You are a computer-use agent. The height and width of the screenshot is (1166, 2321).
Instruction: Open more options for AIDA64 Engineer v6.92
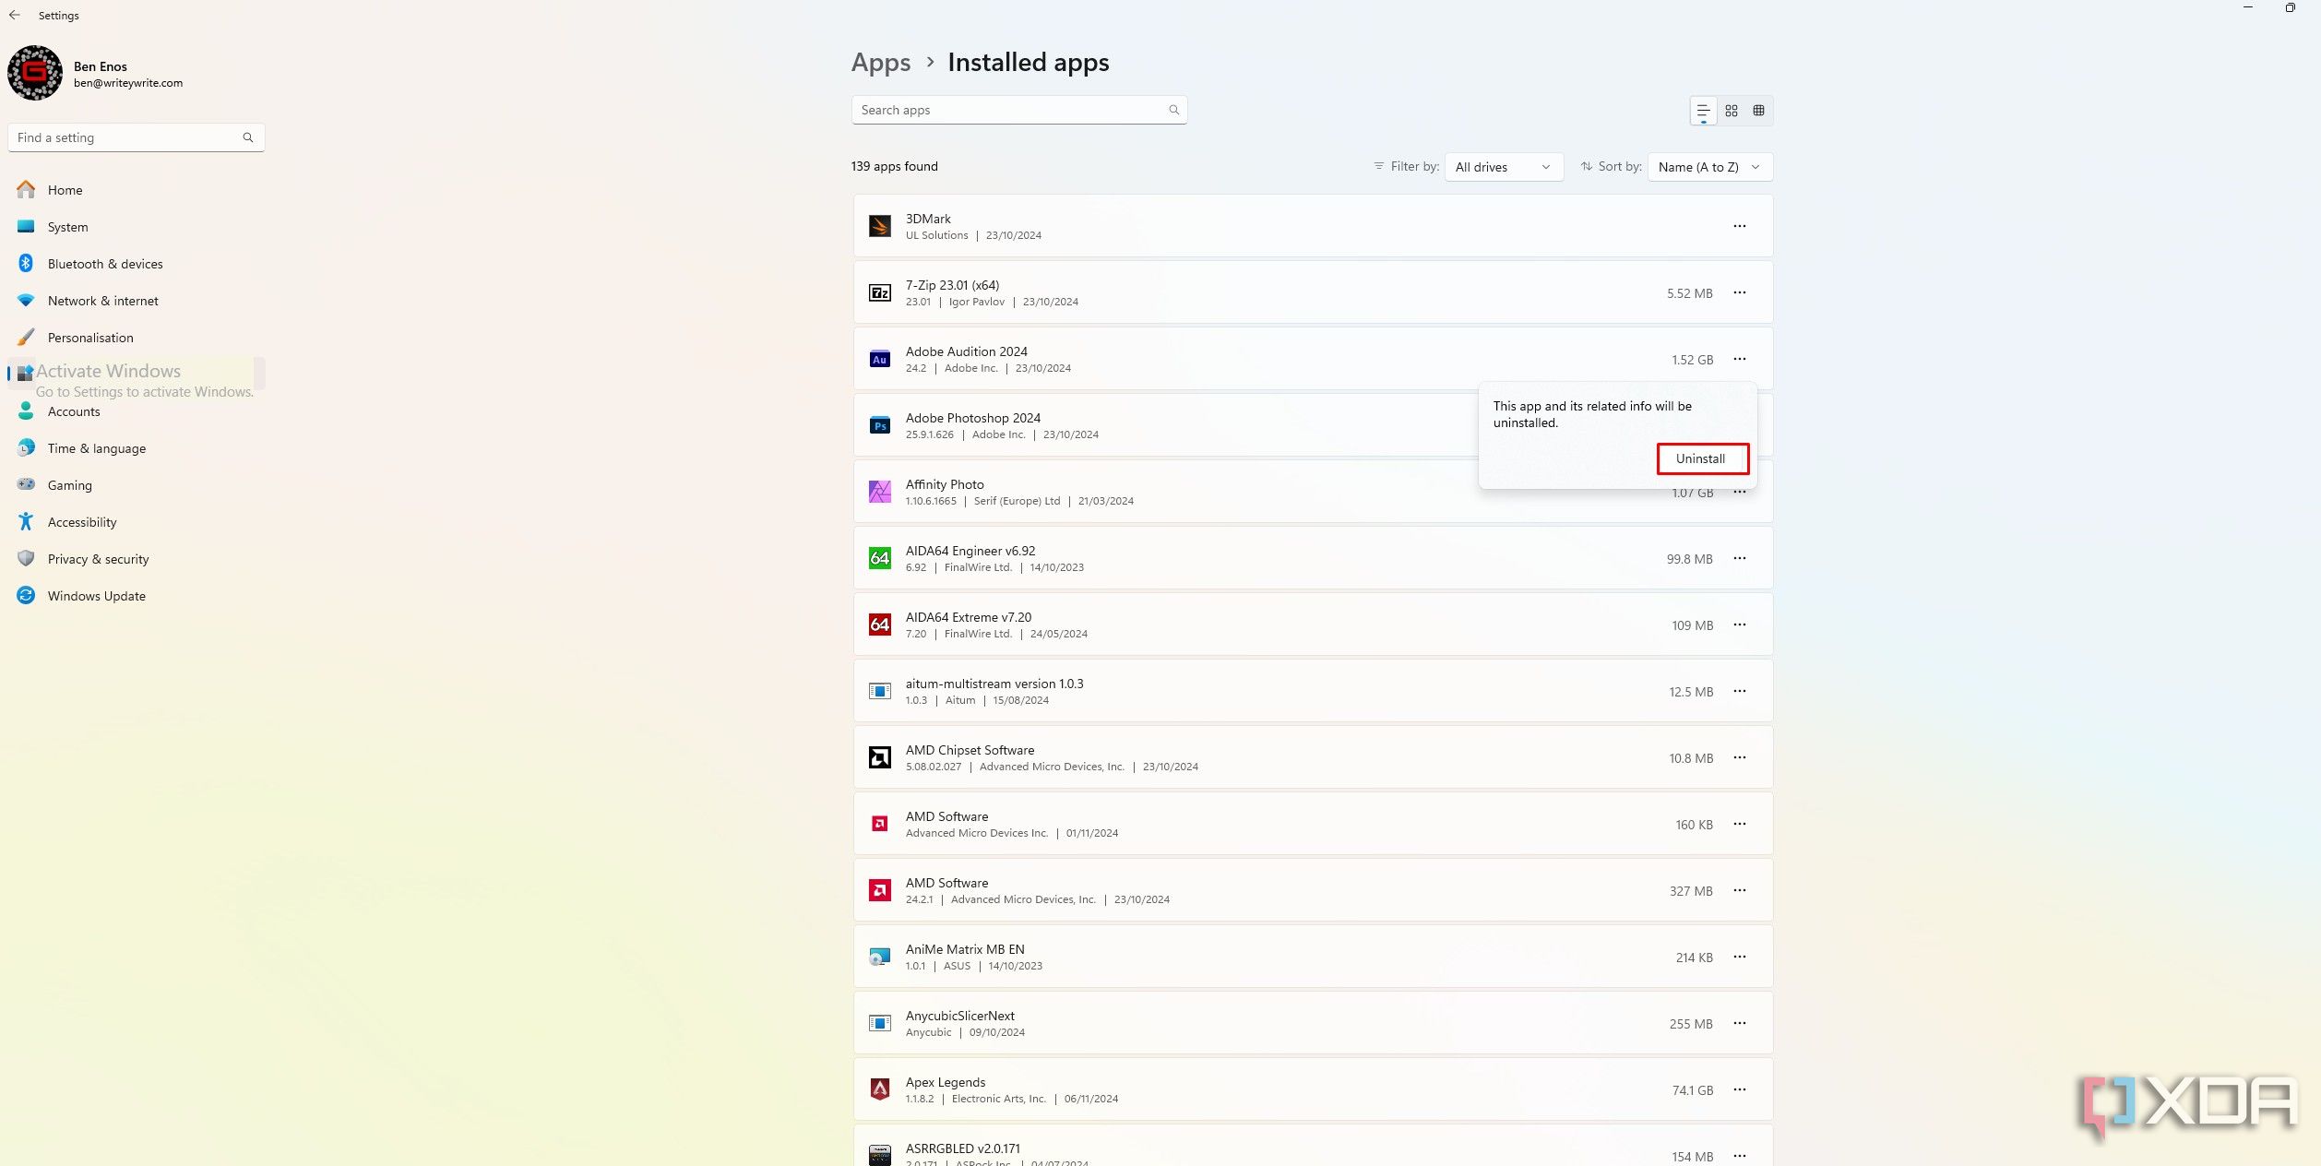1739,558
